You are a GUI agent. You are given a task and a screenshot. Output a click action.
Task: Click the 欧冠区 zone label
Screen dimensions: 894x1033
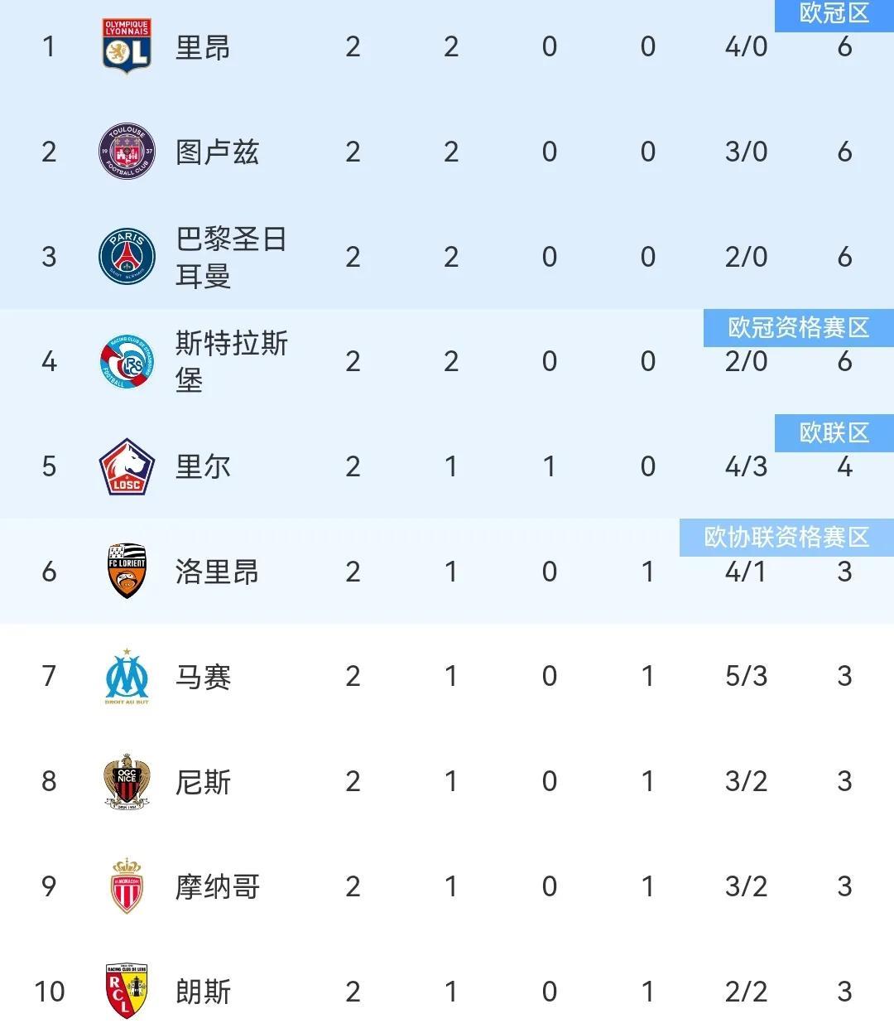(834, 14)
